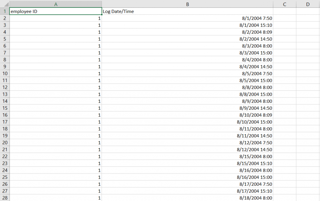Click cell with 8/2/2004 14:50
This screenshot has width=320, height=201.
[187, 39]
